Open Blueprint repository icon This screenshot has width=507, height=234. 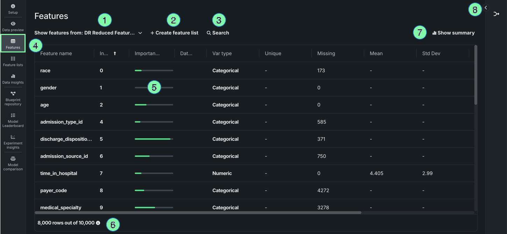pos(13,94)
